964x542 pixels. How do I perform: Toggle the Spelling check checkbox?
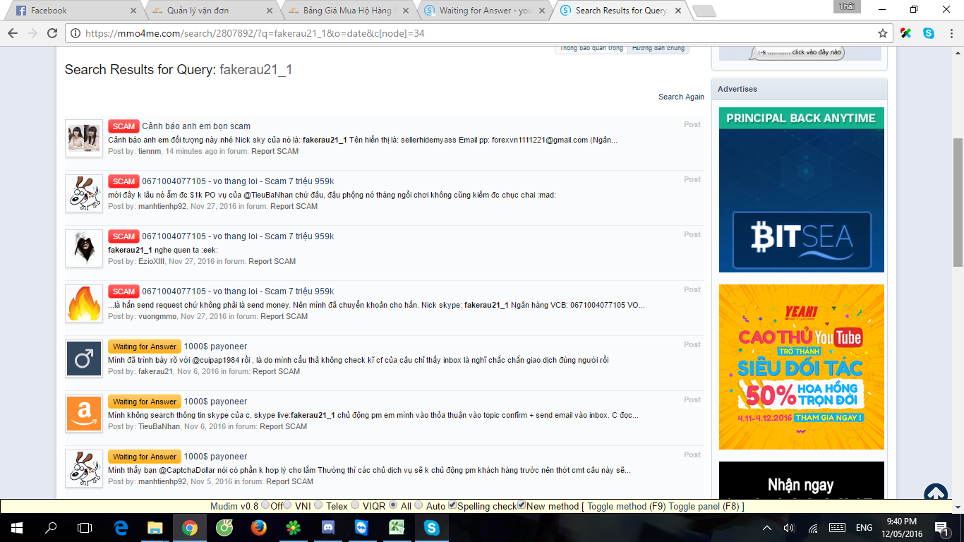tap(453, 505)
